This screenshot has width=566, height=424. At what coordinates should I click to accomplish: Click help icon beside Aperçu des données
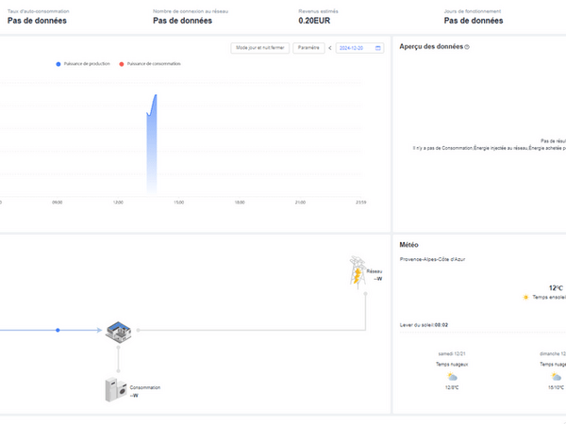click(467, 46)
